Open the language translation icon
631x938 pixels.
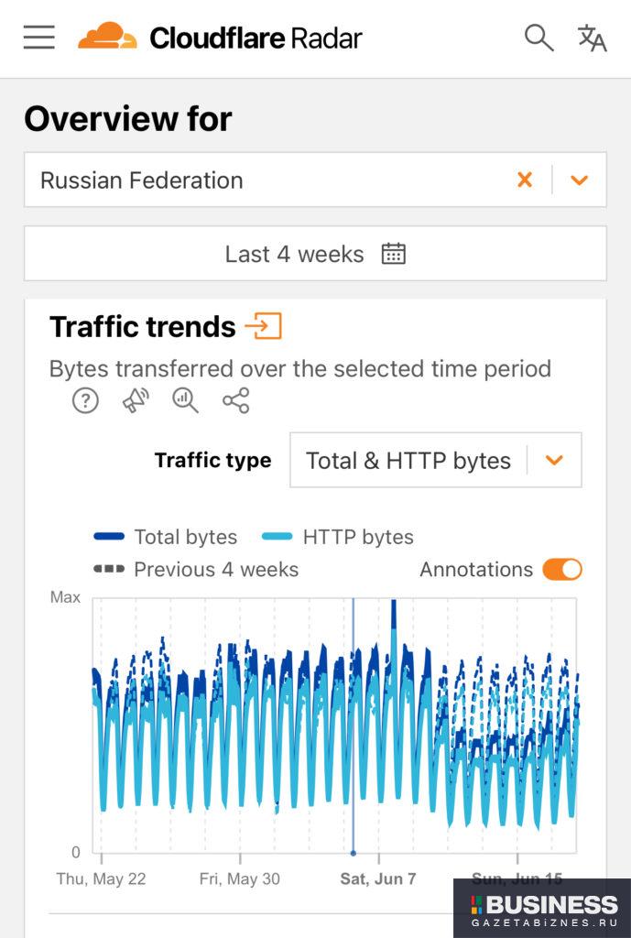592,38
